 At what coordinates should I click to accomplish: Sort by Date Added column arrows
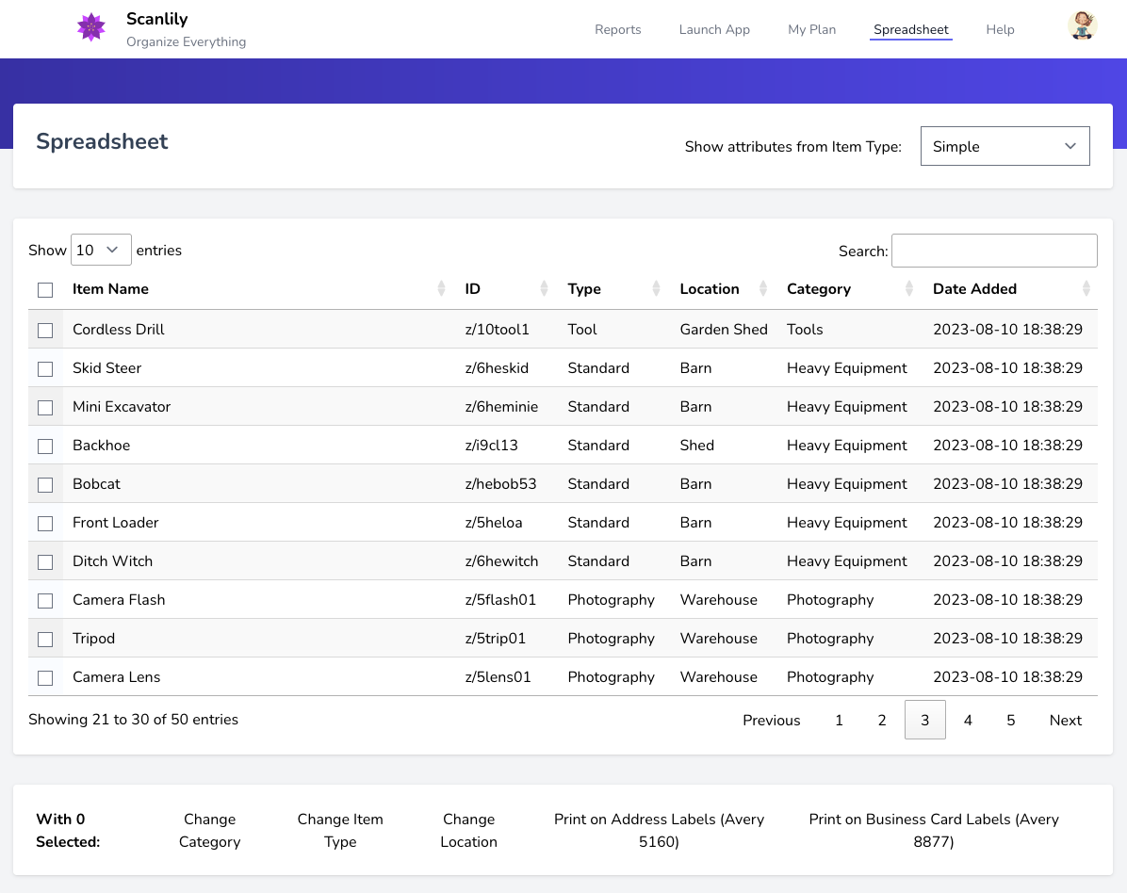point(1086,289)
